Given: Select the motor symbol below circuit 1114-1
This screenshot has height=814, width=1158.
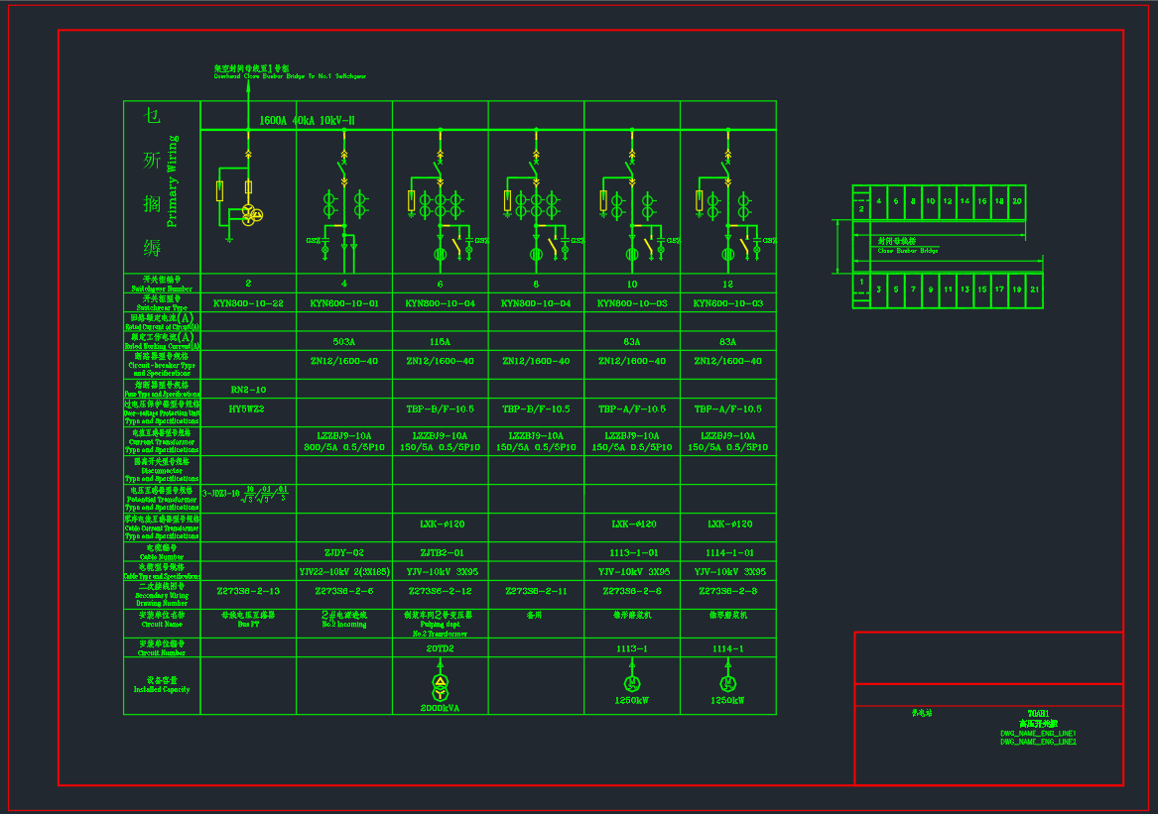Looking at the screenshot, I should pos(728,683).
